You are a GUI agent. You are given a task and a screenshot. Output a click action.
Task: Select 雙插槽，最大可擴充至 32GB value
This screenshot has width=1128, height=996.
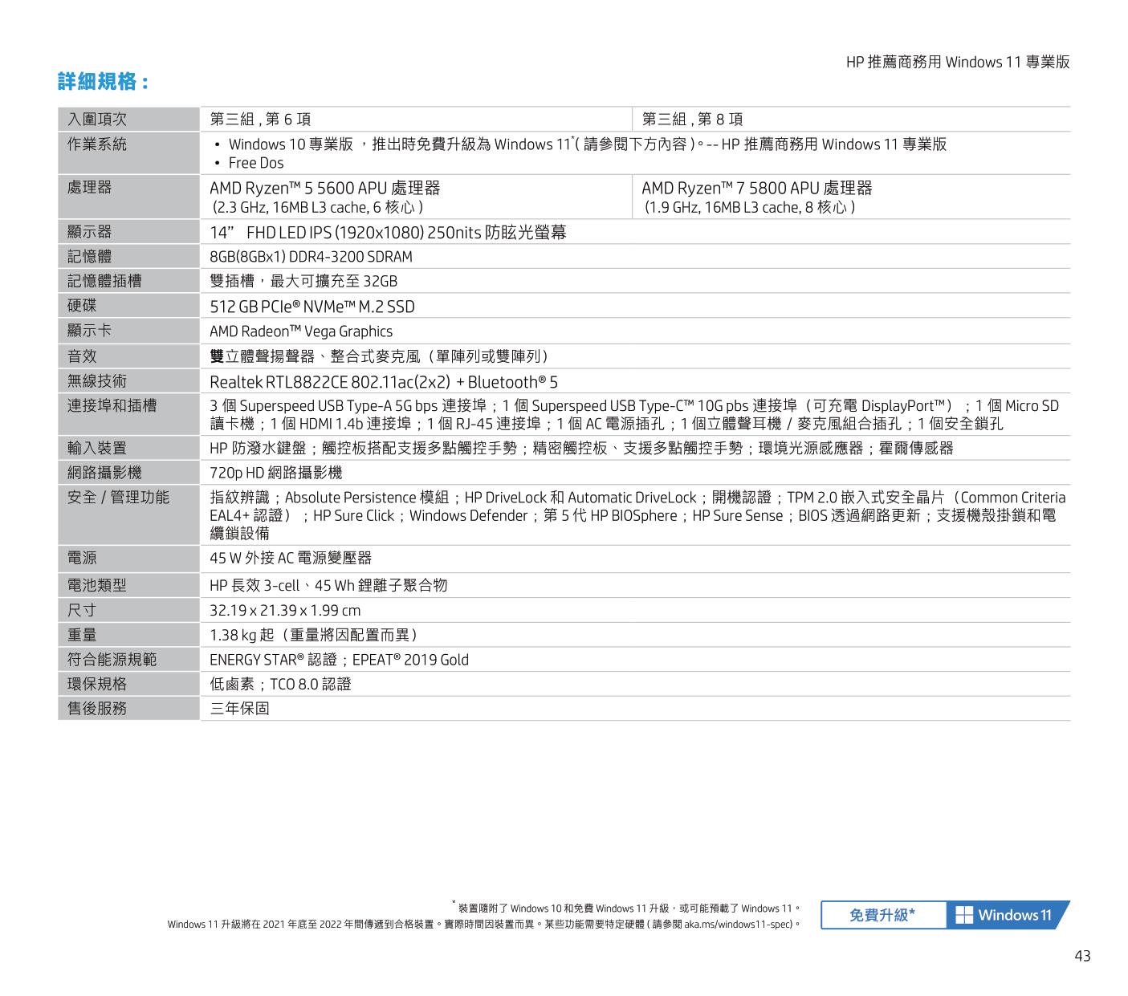tap(303, 282)
